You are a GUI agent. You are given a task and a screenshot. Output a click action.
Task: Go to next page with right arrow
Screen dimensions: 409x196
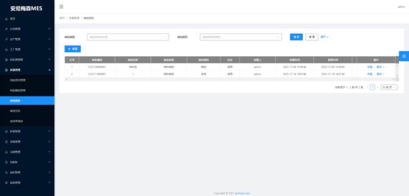click(x=378, y=87)
